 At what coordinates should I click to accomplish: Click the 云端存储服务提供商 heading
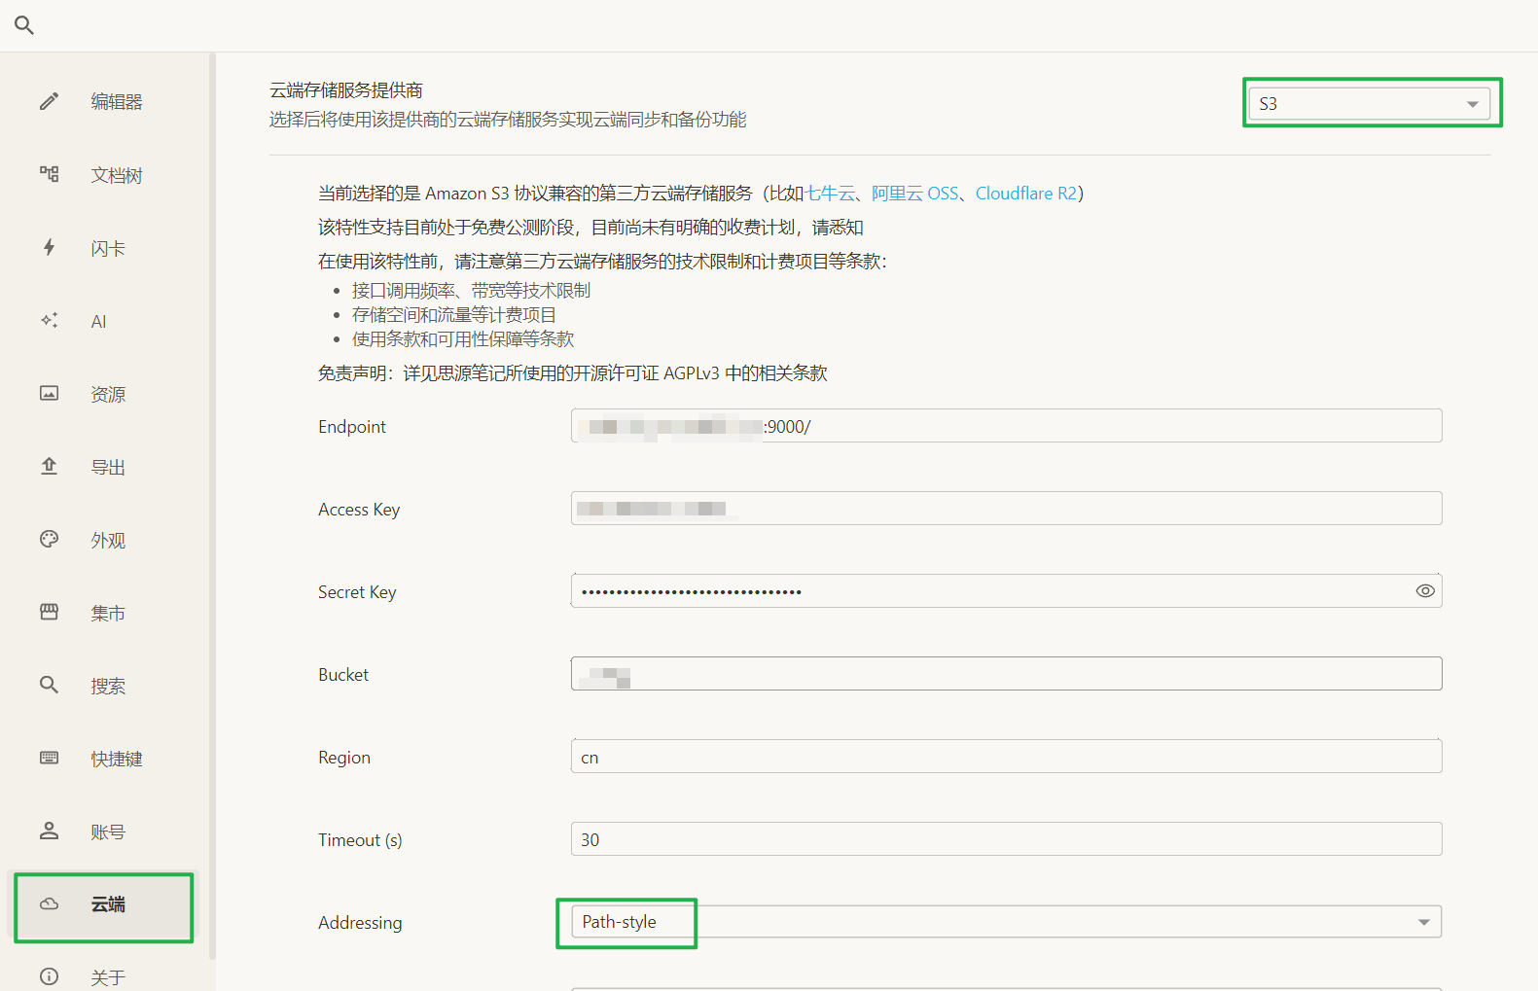coord(346,90)
